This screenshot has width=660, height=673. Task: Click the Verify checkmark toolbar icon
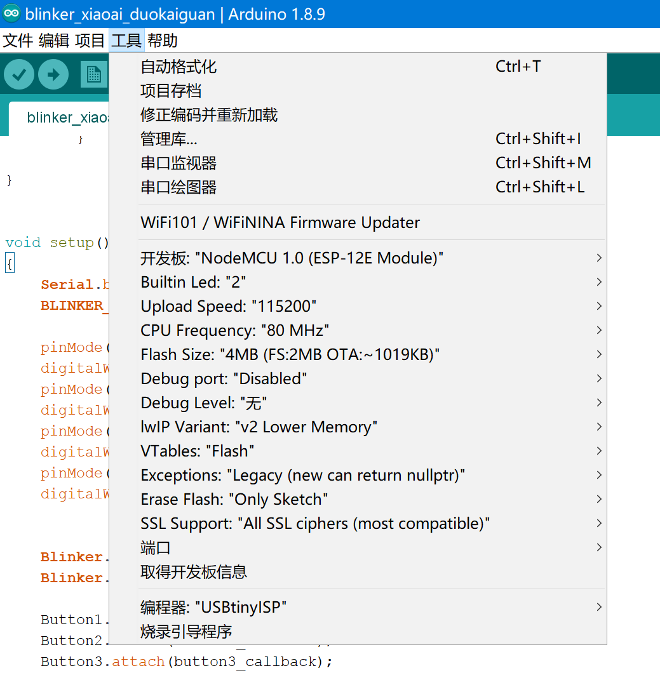pos(19,74)
